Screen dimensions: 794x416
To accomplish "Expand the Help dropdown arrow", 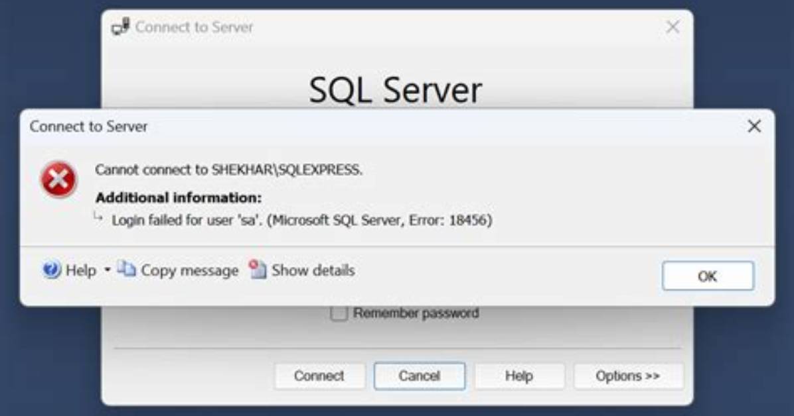I will tap(108, 270).
